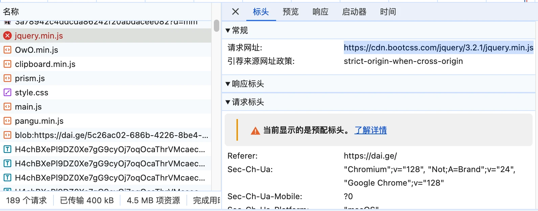Click the highlighted jquery request URL
Image resolution: width=538 pixels, height=211 pixels.
click(x=439, y=48)
